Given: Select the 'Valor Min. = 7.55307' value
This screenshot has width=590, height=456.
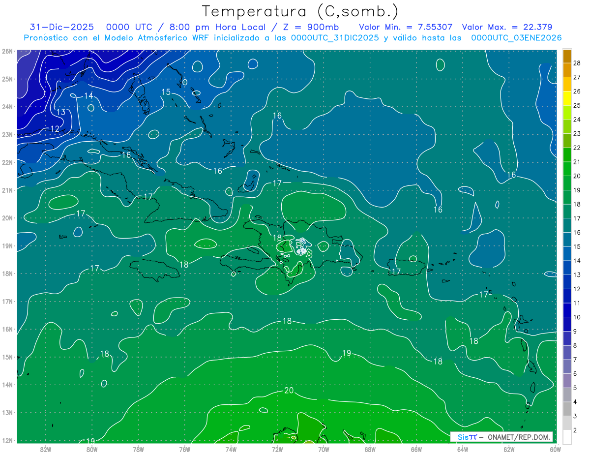Looking at the screenshot, I should pos(406,27).
